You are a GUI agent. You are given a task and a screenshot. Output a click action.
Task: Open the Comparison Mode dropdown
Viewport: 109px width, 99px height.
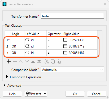click(x=72, y=70)
